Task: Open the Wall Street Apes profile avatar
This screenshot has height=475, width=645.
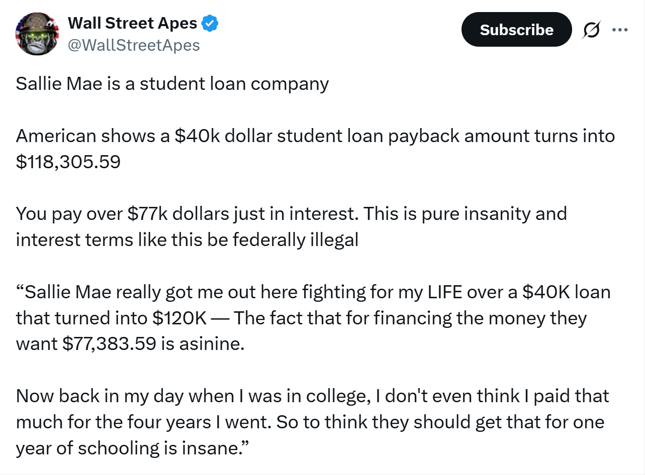Action: (x=38, y=34)
